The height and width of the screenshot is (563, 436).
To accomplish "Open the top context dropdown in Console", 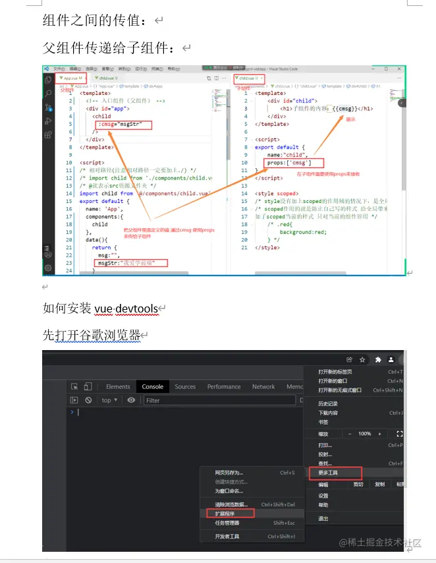I will (109, 400).
